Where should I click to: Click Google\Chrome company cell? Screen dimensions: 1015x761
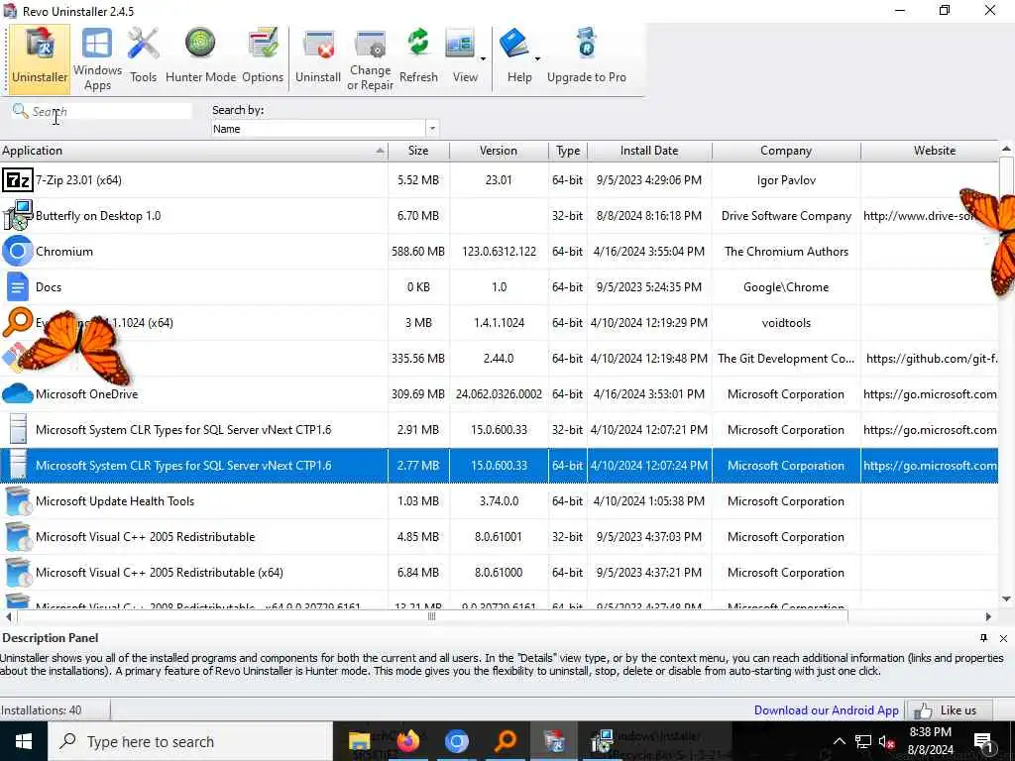(x=786, y=286)
